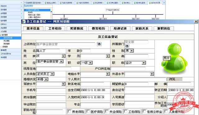Click the 姓名 input field containing 路人丁
Image resolution: width=199 pixels, height=115 pixels.
(x=48, y=51)
